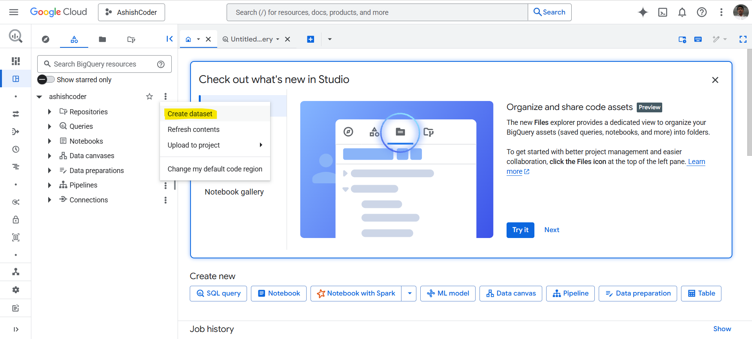Expand the Notebooks node
Screen dimensions: 752x339
pyautogui.click(x=49, y=141)
